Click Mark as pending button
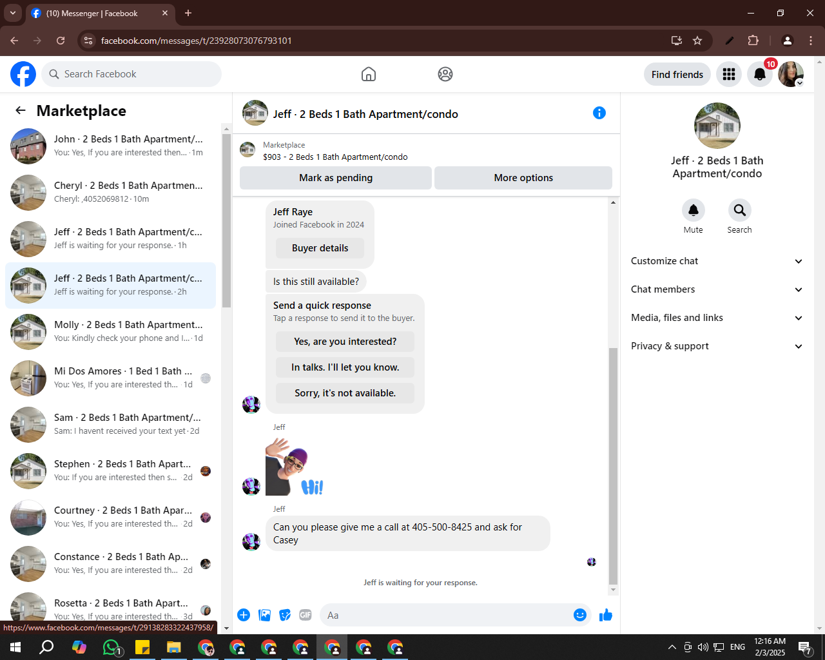The width and height of the screenshot is (825, 660). 336,178
